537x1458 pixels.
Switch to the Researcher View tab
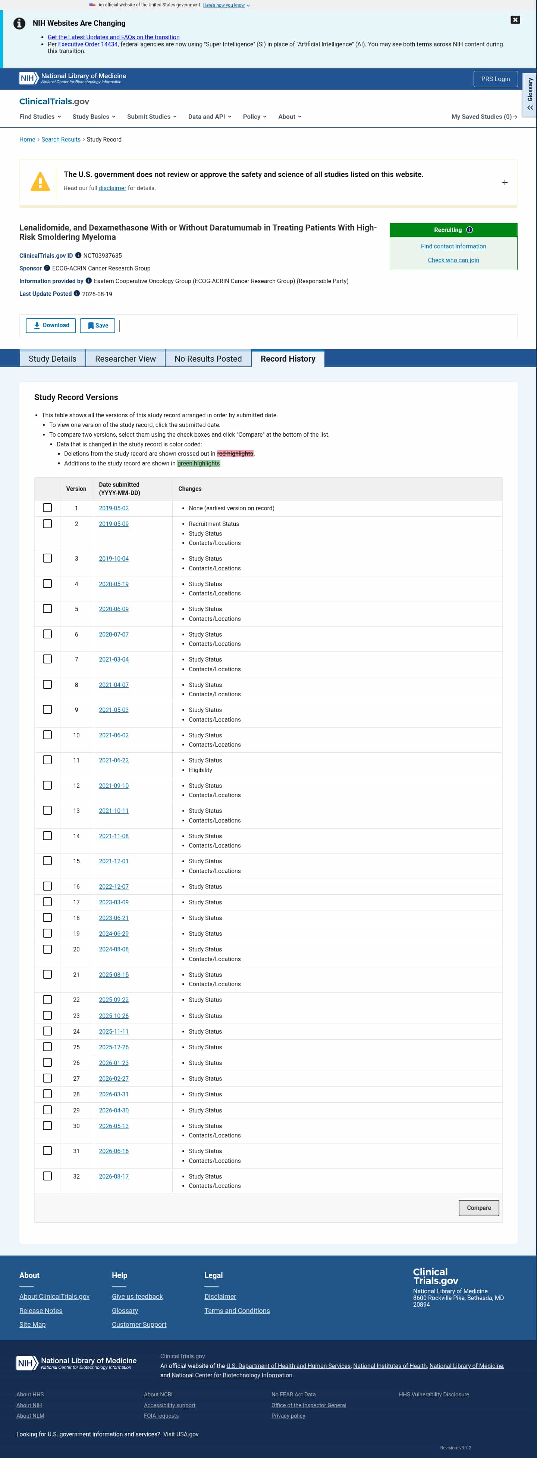pos(126,359)
